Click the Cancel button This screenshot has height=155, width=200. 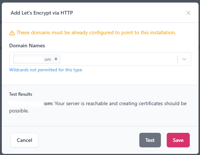pyautogui.click(x=24, y=140)
